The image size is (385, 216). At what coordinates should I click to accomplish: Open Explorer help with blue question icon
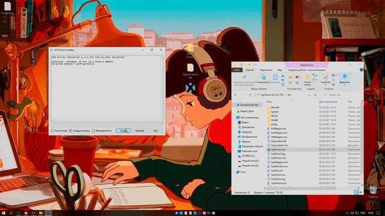(x=361, y=70)
